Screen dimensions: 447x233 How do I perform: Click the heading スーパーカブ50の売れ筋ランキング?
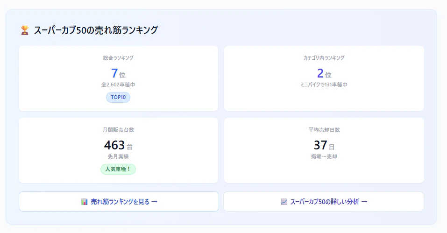96,30
